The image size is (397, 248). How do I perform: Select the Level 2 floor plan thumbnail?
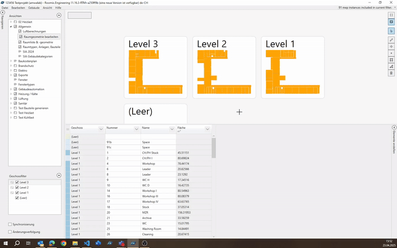click(x=224, y=67)
